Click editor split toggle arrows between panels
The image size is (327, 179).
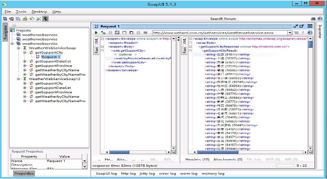click(179, 39)
